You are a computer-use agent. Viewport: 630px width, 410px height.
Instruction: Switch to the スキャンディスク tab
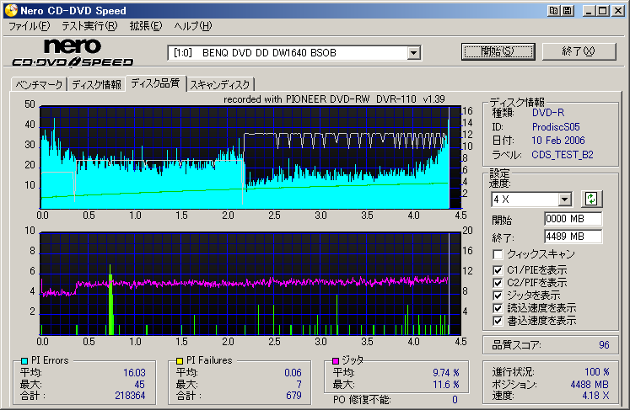(x=220, y=85)
